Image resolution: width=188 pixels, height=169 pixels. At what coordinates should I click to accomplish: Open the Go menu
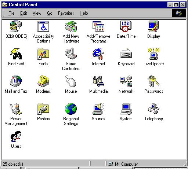pos(50,13)
